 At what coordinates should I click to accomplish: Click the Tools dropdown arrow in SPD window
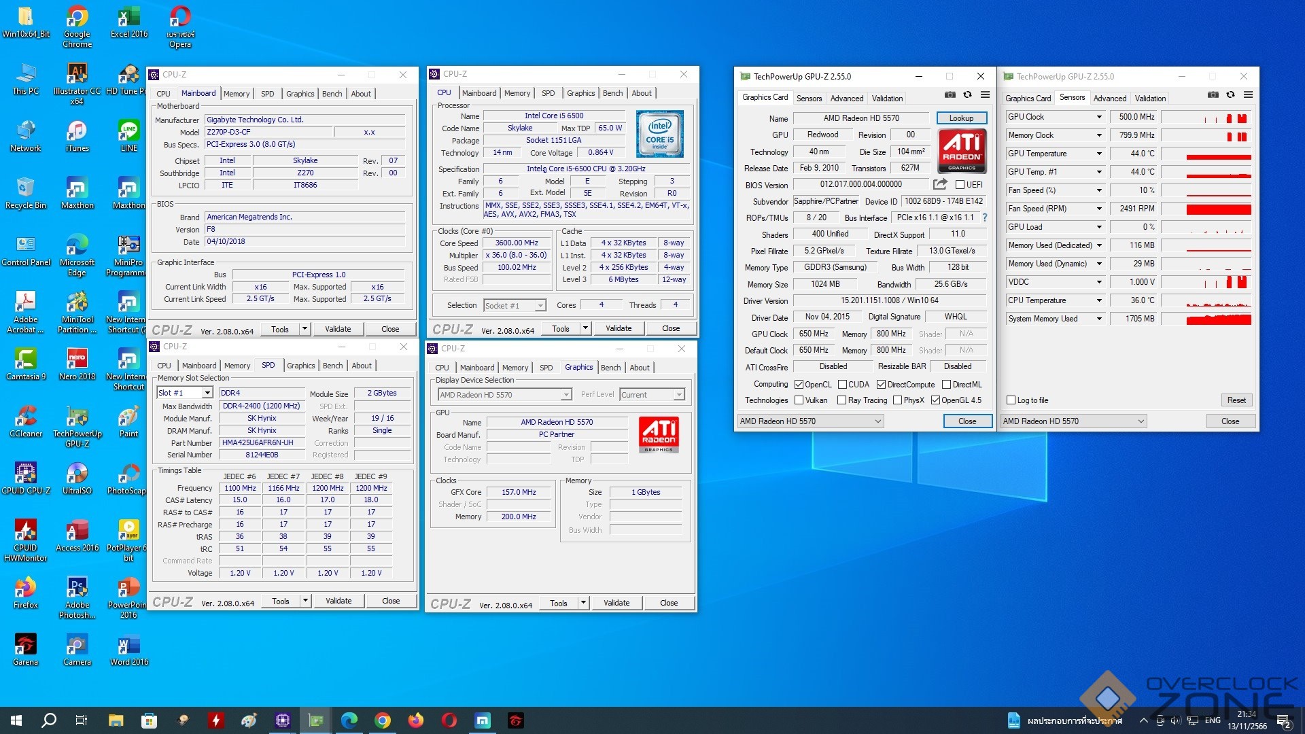[x=305, y=601]
